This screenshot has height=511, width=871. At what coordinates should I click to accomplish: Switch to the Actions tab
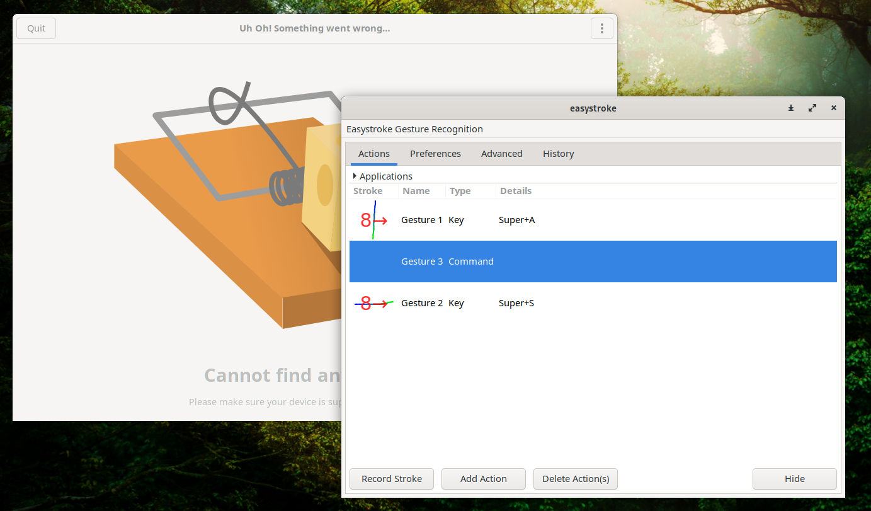(x=374, y=154)
